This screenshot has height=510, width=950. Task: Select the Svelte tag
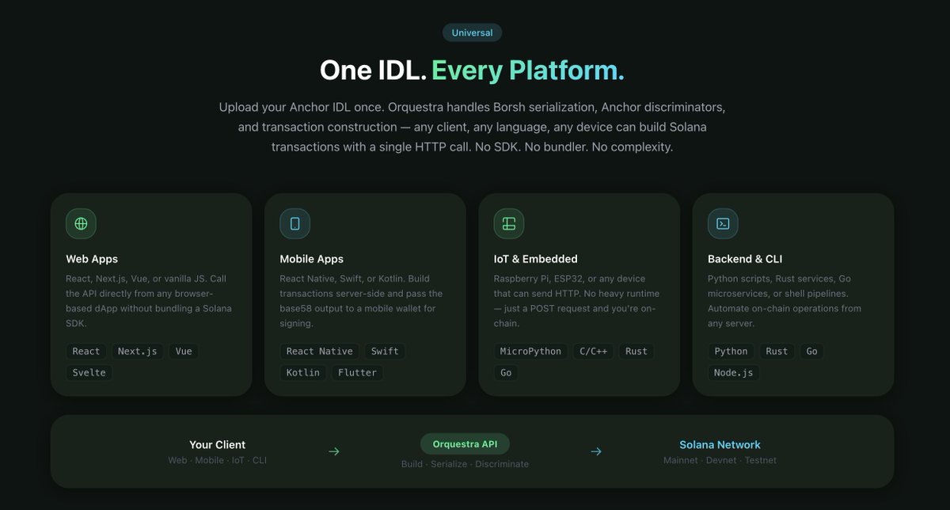coord(89,372)
